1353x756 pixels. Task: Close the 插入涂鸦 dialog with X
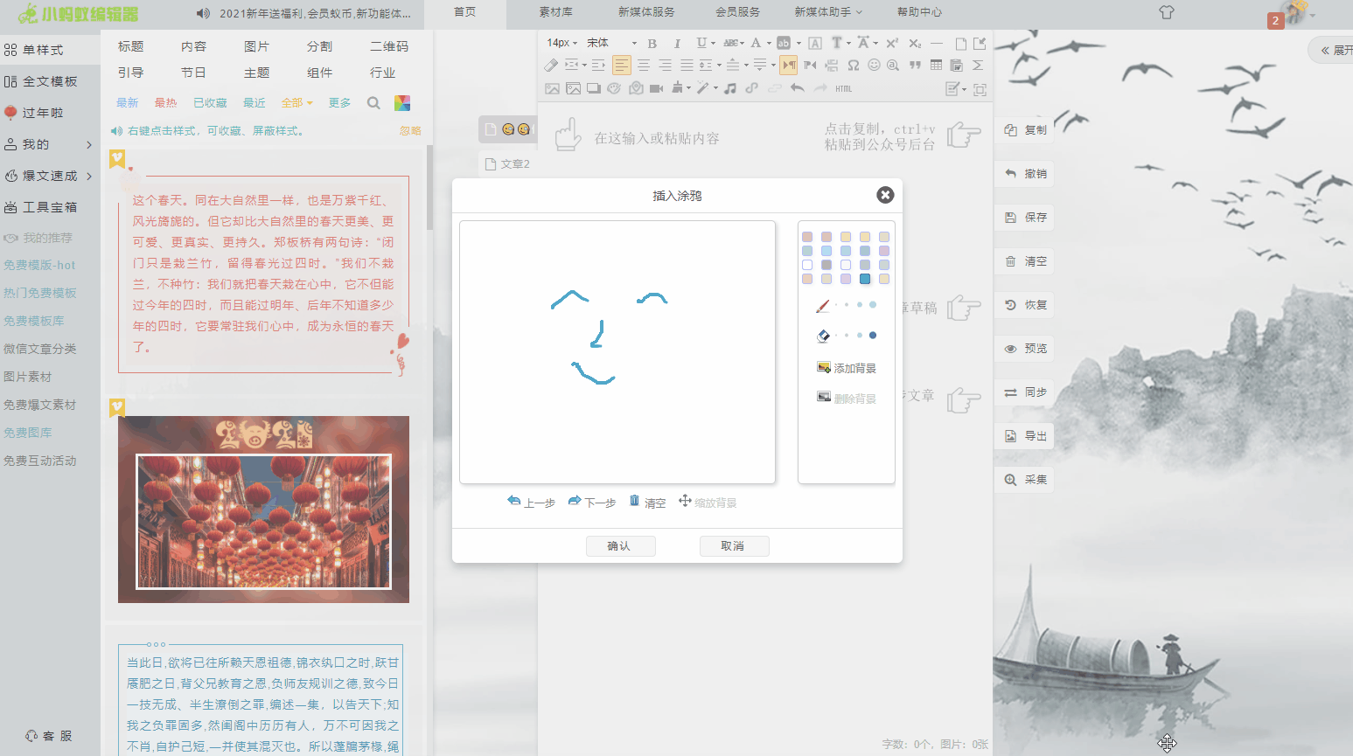(x=885, y=195)
